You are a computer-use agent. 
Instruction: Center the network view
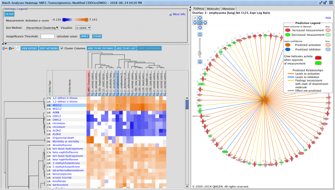coord(200,23)
